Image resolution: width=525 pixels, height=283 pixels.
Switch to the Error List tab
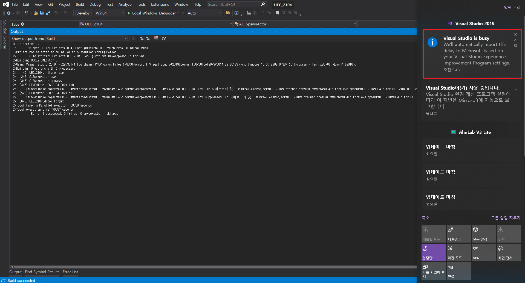[70, 272]
